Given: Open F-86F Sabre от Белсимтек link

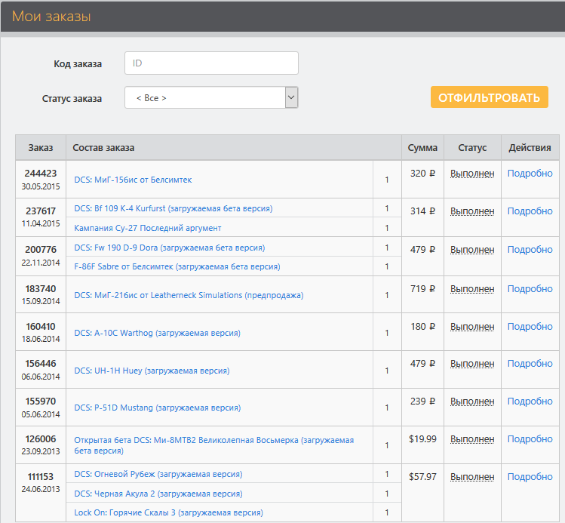Looking at the screenshot, I should click(177, 266).
